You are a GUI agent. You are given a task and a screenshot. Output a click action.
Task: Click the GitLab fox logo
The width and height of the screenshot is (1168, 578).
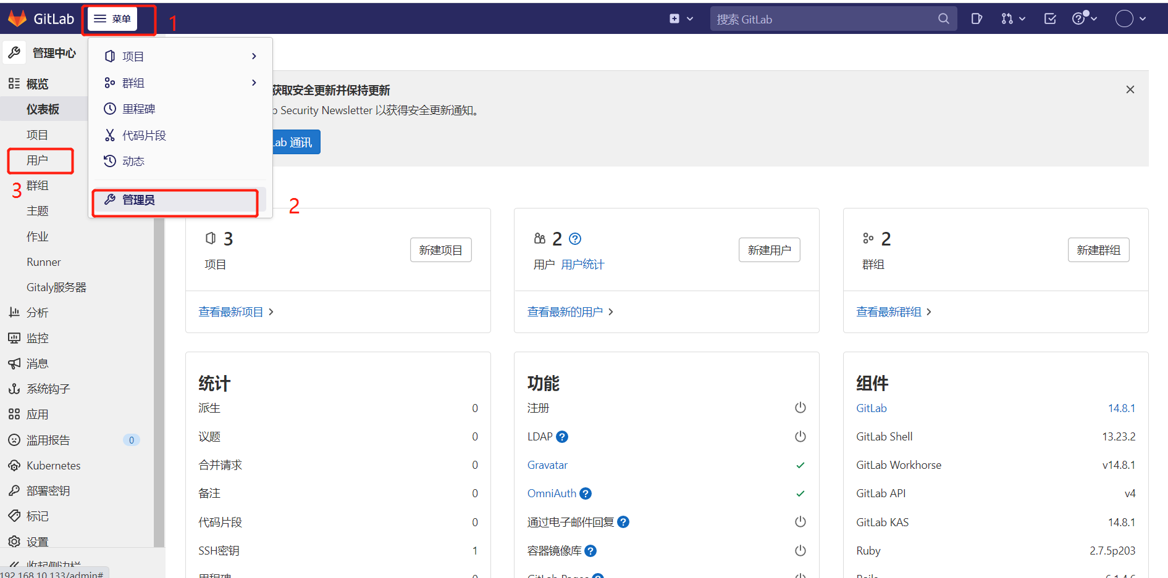[17, 19]
